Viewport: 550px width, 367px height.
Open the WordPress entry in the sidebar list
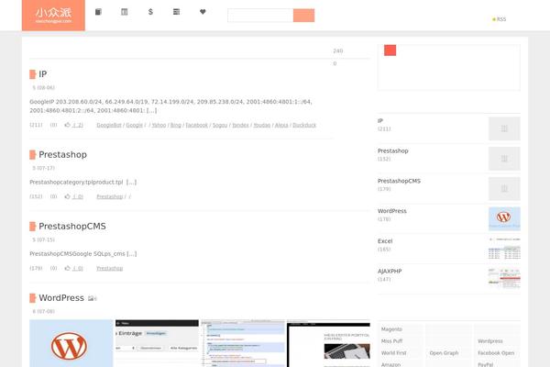pyautogui.click(x=392, y=211)
